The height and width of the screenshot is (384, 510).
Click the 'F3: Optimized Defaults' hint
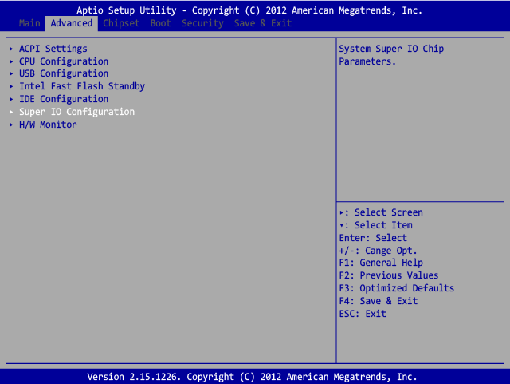click(x=397, y=288)
